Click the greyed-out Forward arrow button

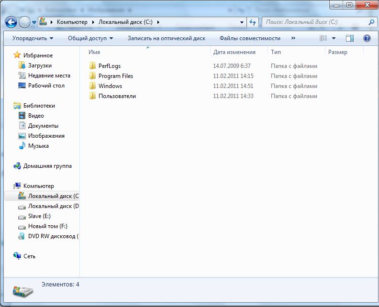[24, 22]
